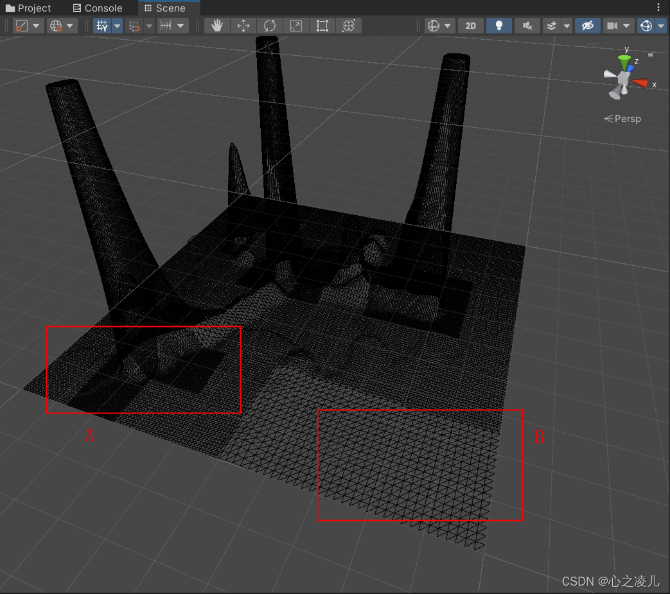This screenshot has width=670, height=594.
Task: Expand the scene camera settings dropdown
Action: [627, 26]
